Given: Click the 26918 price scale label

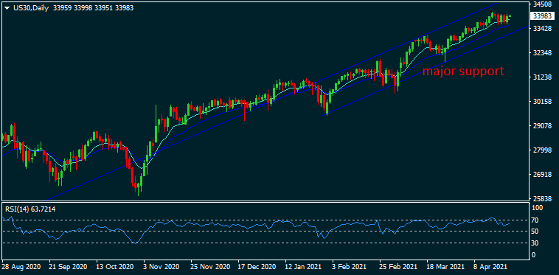Looking at the screenshot, I should [x=543, y=175].
